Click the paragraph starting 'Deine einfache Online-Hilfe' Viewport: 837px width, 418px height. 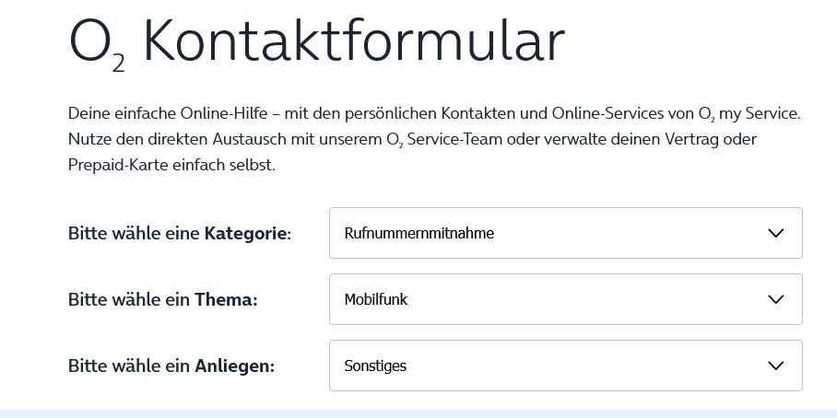[434, 139]
